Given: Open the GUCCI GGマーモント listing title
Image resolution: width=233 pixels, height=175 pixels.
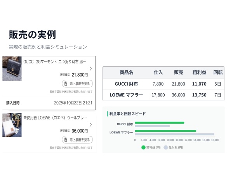Looking at the screenshot, I should [55, 62].
